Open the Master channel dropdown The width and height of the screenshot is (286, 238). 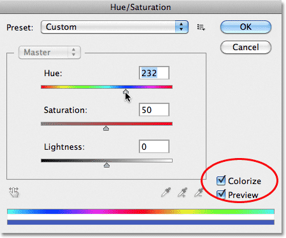coord(50,52)
